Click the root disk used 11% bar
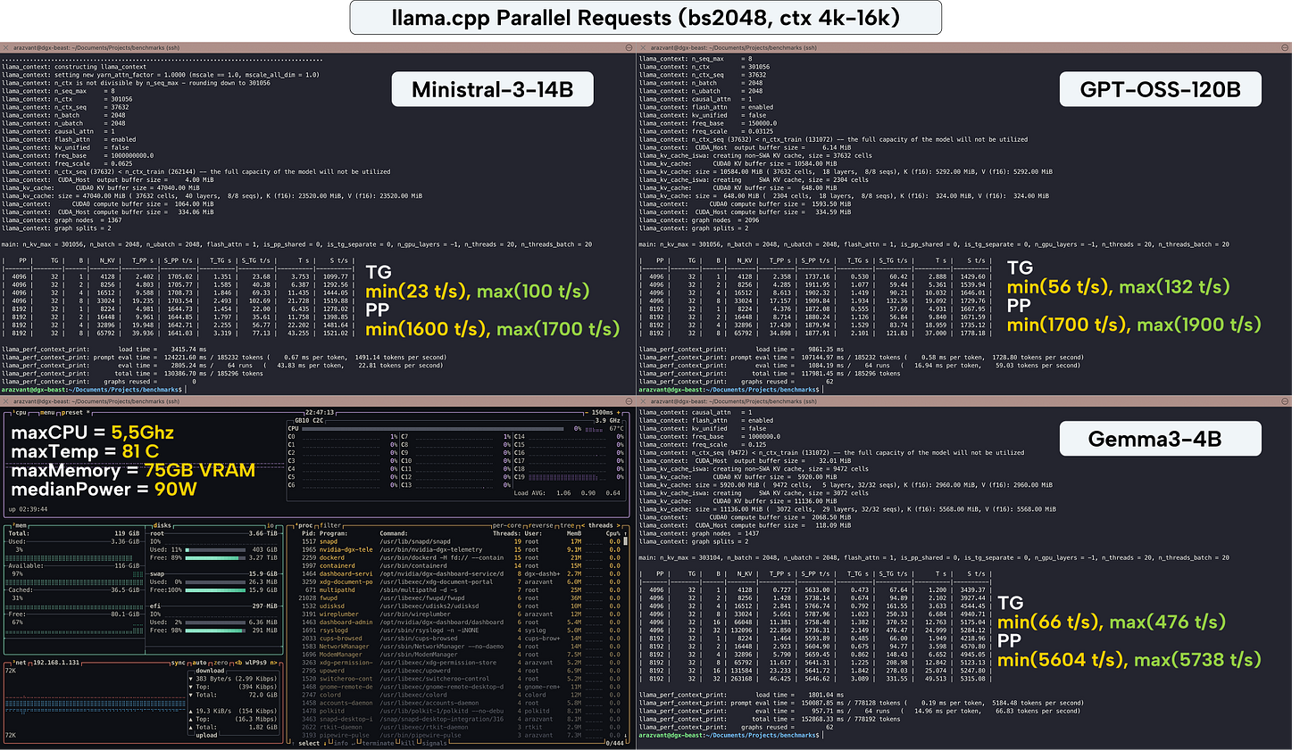This screenshot has height=750, width=1300. (215, 549)
